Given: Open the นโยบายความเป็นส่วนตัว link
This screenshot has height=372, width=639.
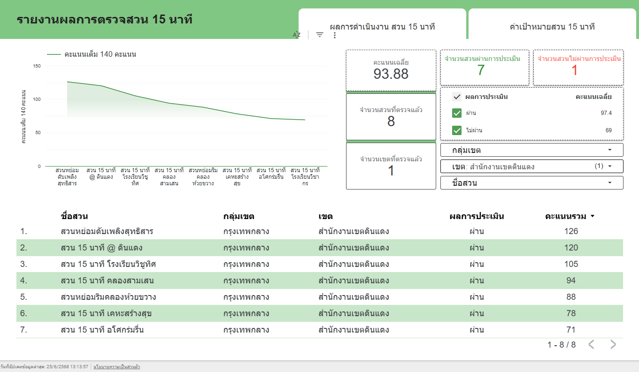Looking at the screenshot, I should click(x=116, y=366).
